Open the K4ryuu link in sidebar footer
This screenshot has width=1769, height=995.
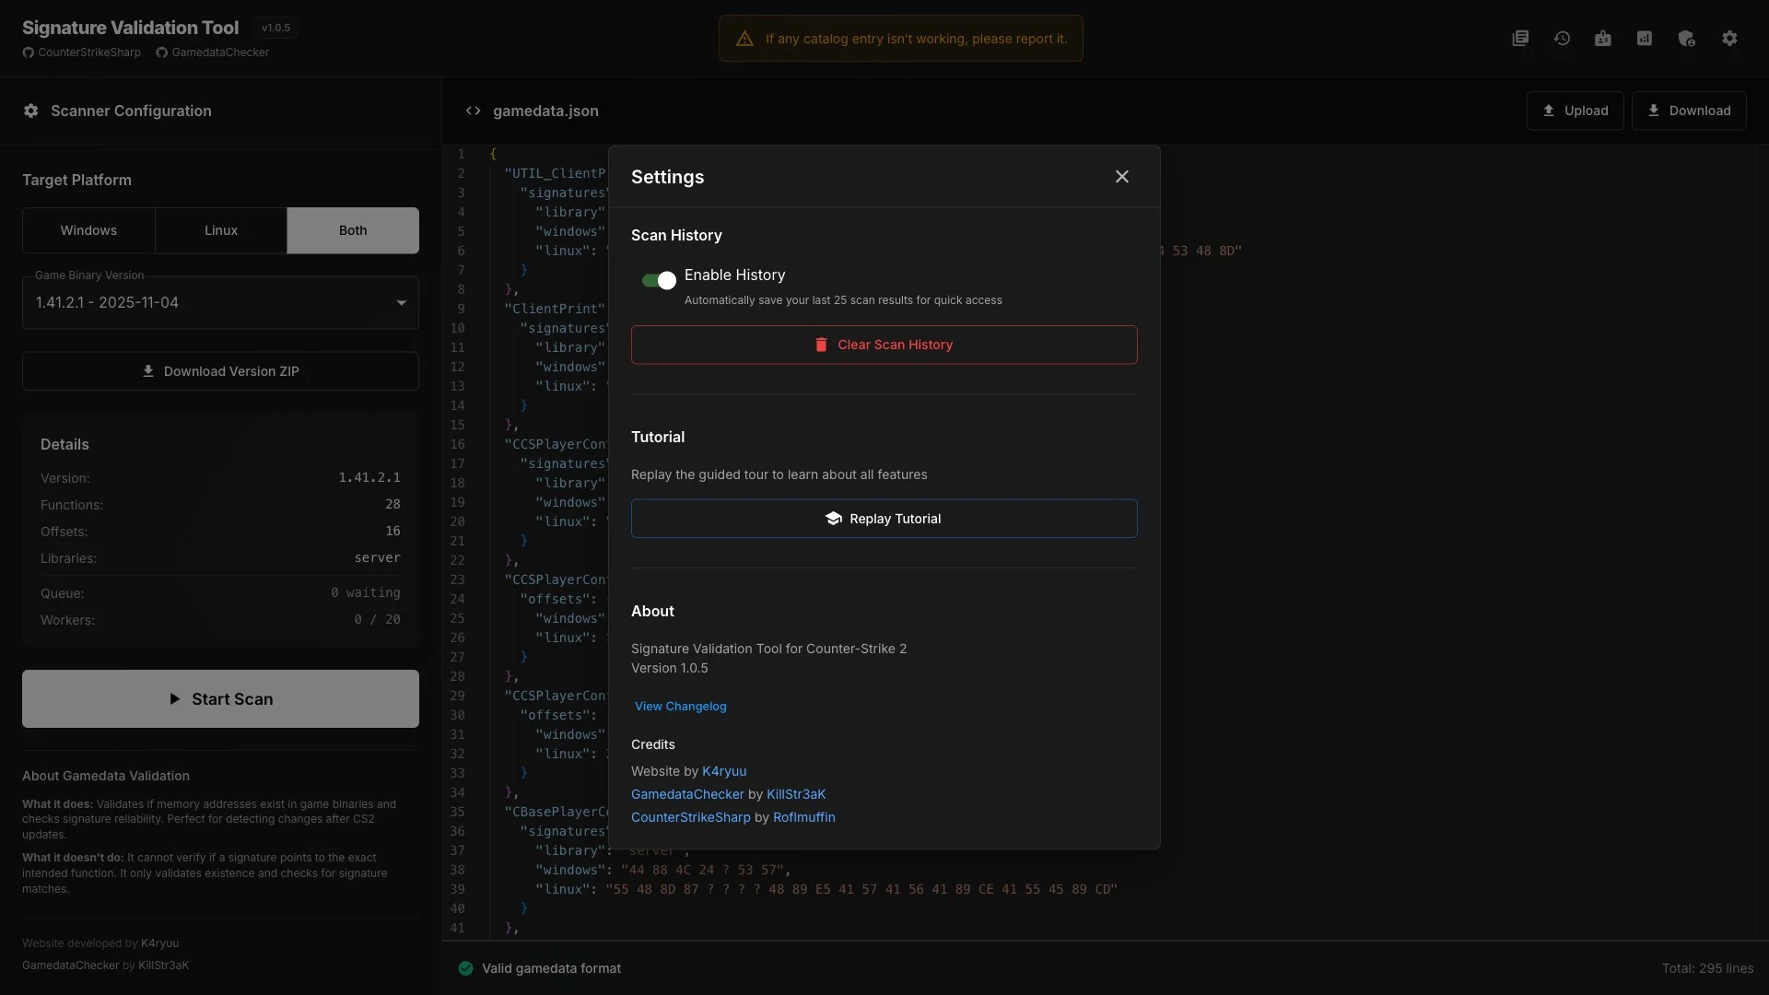(160, 943)
